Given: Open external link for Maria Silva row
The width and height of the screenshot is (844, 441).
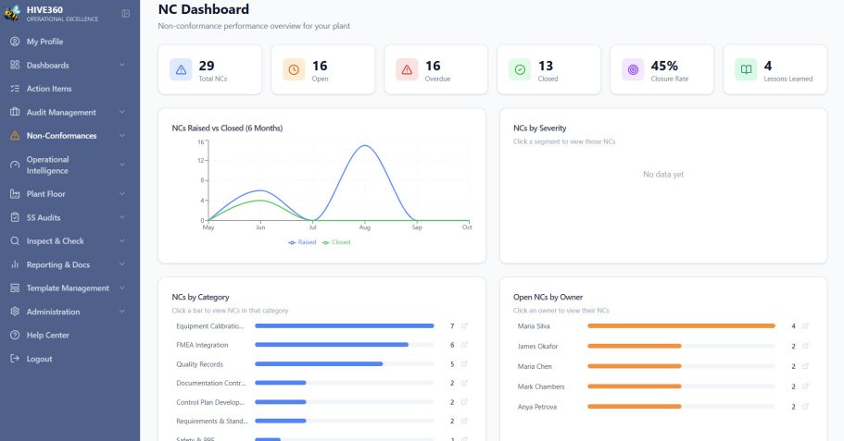Looking at the screenshot, I should [806, 326].
